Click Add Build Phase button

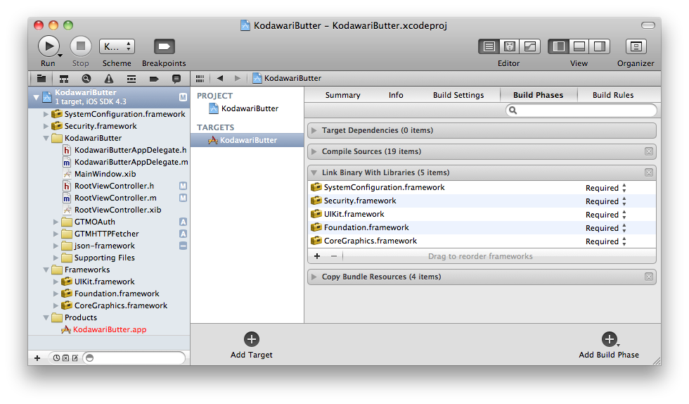click(609, 346)
